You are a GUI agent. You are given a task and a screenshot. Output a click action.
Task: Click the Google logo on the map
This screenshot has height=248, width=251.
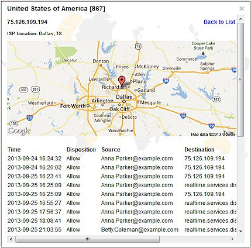19,131
